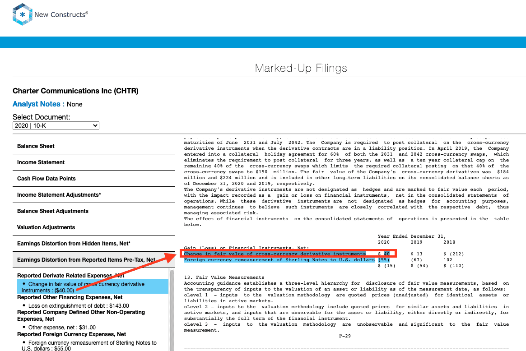Click the Gain (Loss) on Financial Instruments, Net label
Viewport: 526px width, 351px height.
coord(247,248)
